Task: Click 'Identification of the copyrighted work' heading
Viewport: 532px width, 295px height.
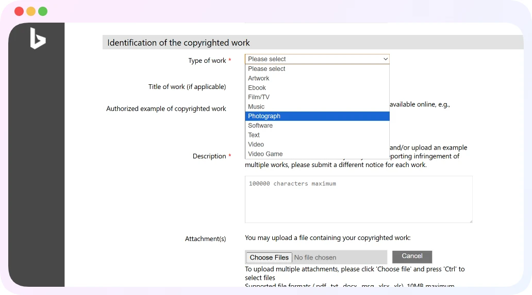Action: (x=178, y=43)
